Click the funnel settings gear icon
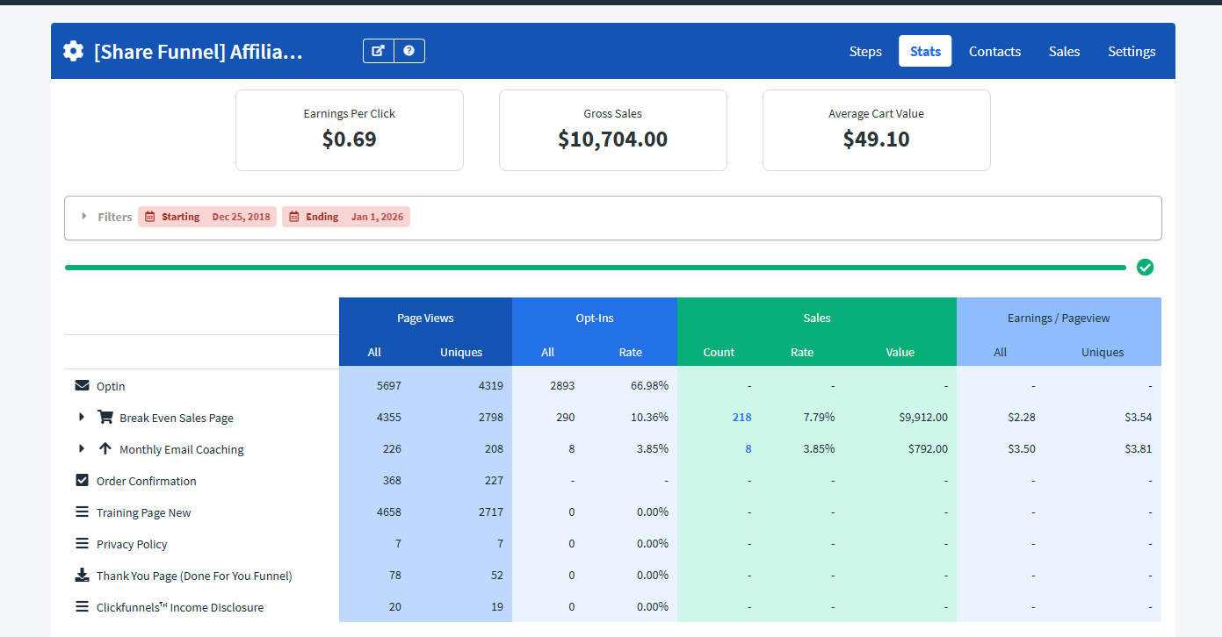This screenshot has height=637, width=1222. (72, 50)
